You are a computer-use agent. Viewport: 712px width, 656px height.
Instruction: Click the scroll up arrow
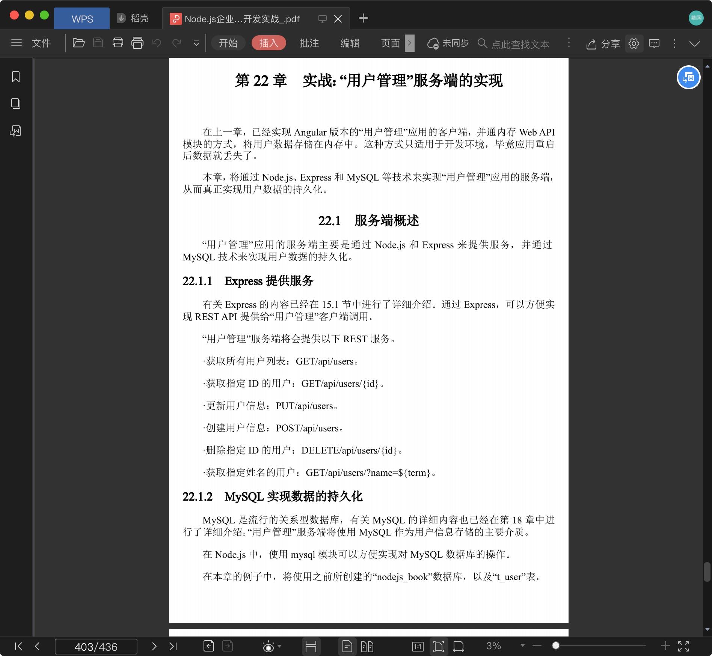click(707, 66)
